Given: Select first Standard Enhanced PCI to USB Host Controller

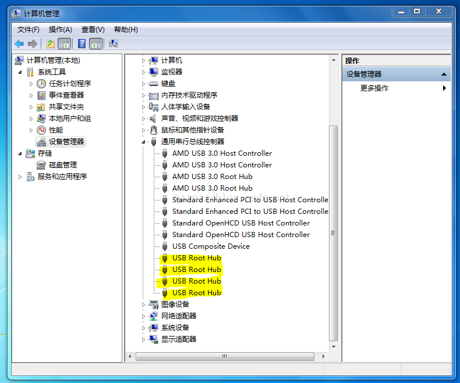Looking at the screenshot, I should click(250, 200).
